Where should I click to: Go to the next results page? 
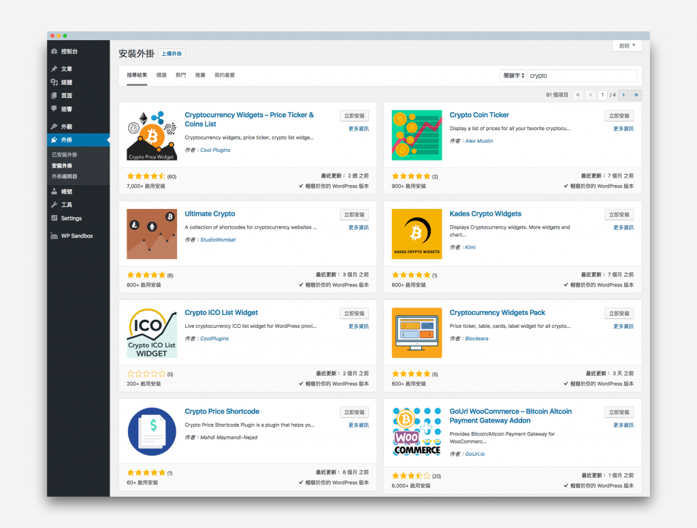click(x=623, y=95)
